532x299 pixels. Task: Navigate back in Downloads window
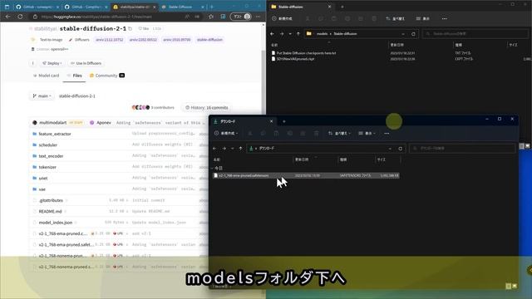point(214,148)
